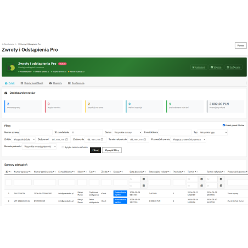Viewport: 248px width, 248px height.
Task: Select the Ryzyko terminu stat card
Action: pyautogui.click(x=64, y=106)
